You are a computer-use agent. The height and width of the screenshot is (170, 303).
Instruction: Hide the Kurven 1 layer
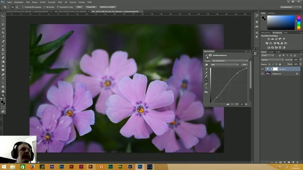pos(262,69)
